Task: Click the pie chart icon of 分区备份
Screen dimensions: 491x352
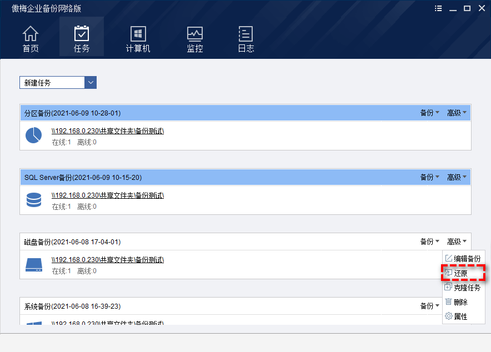Action: [34, 135]
